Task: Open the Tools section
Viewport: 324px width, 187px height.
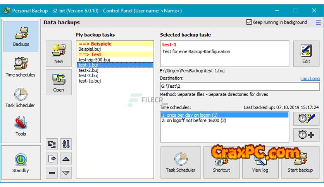Action: 21,126
